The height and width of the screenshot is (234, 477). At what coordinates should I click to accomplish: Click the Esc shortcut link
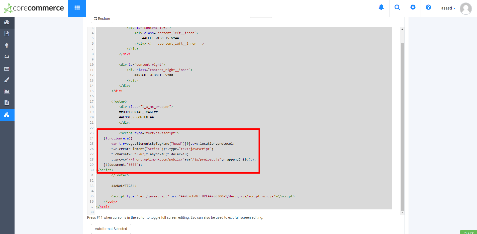click(193, 217)
